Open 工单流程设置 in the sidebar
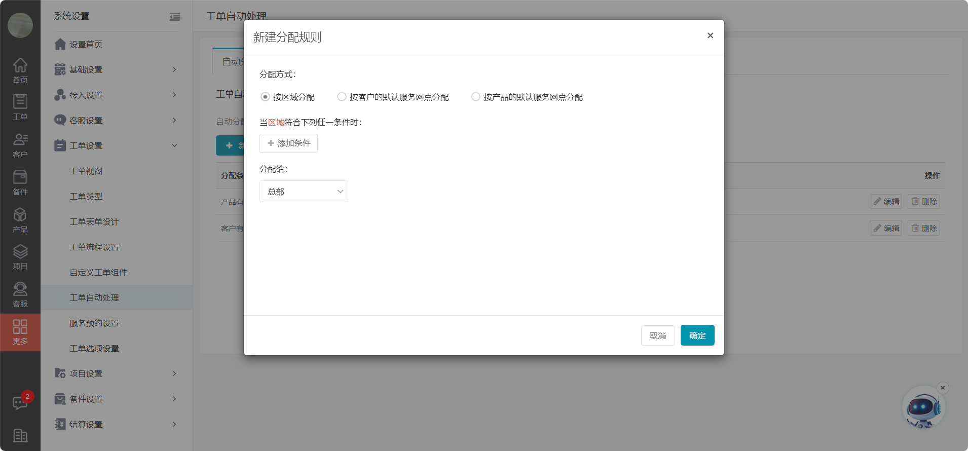The width and height of the screenshot is (968, 451). [x=94, y=247]
